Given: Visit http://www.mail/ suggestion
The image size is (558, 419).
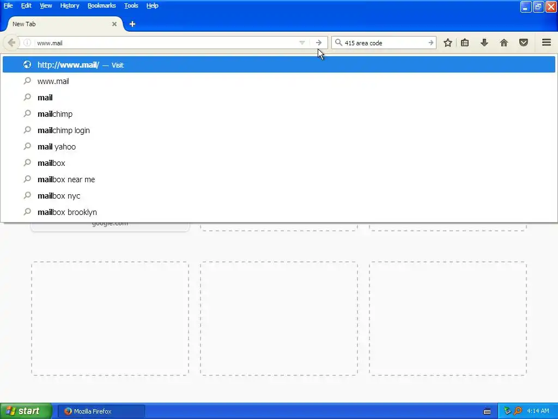Looking at the screenshot, I should (278, 65).
